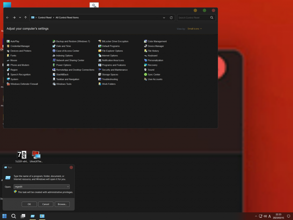Screen dimensions: 293x220
Task: Click OK in the Run dialog
Action: tap(29, 204)
